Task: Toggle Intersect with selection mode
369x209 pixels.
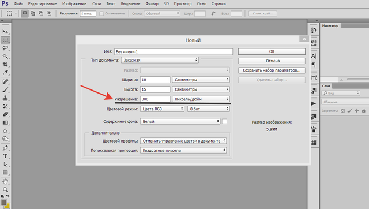Action: (49, 13)
